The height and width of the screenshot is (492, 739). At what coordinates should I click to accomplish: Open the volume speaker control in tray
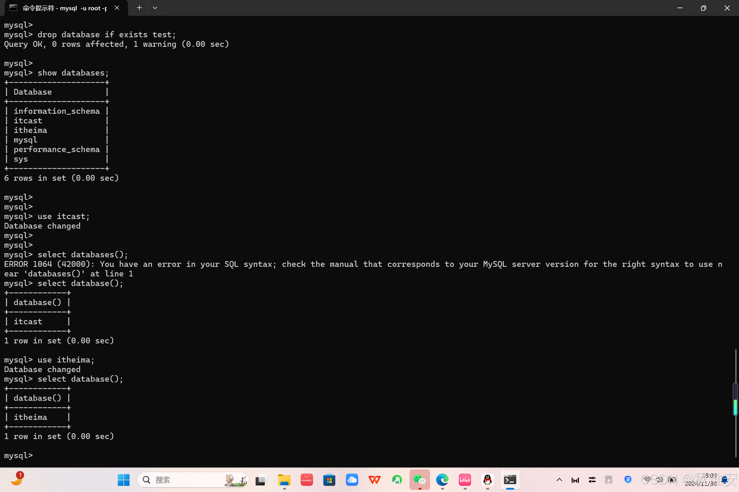tap(659, 480)
